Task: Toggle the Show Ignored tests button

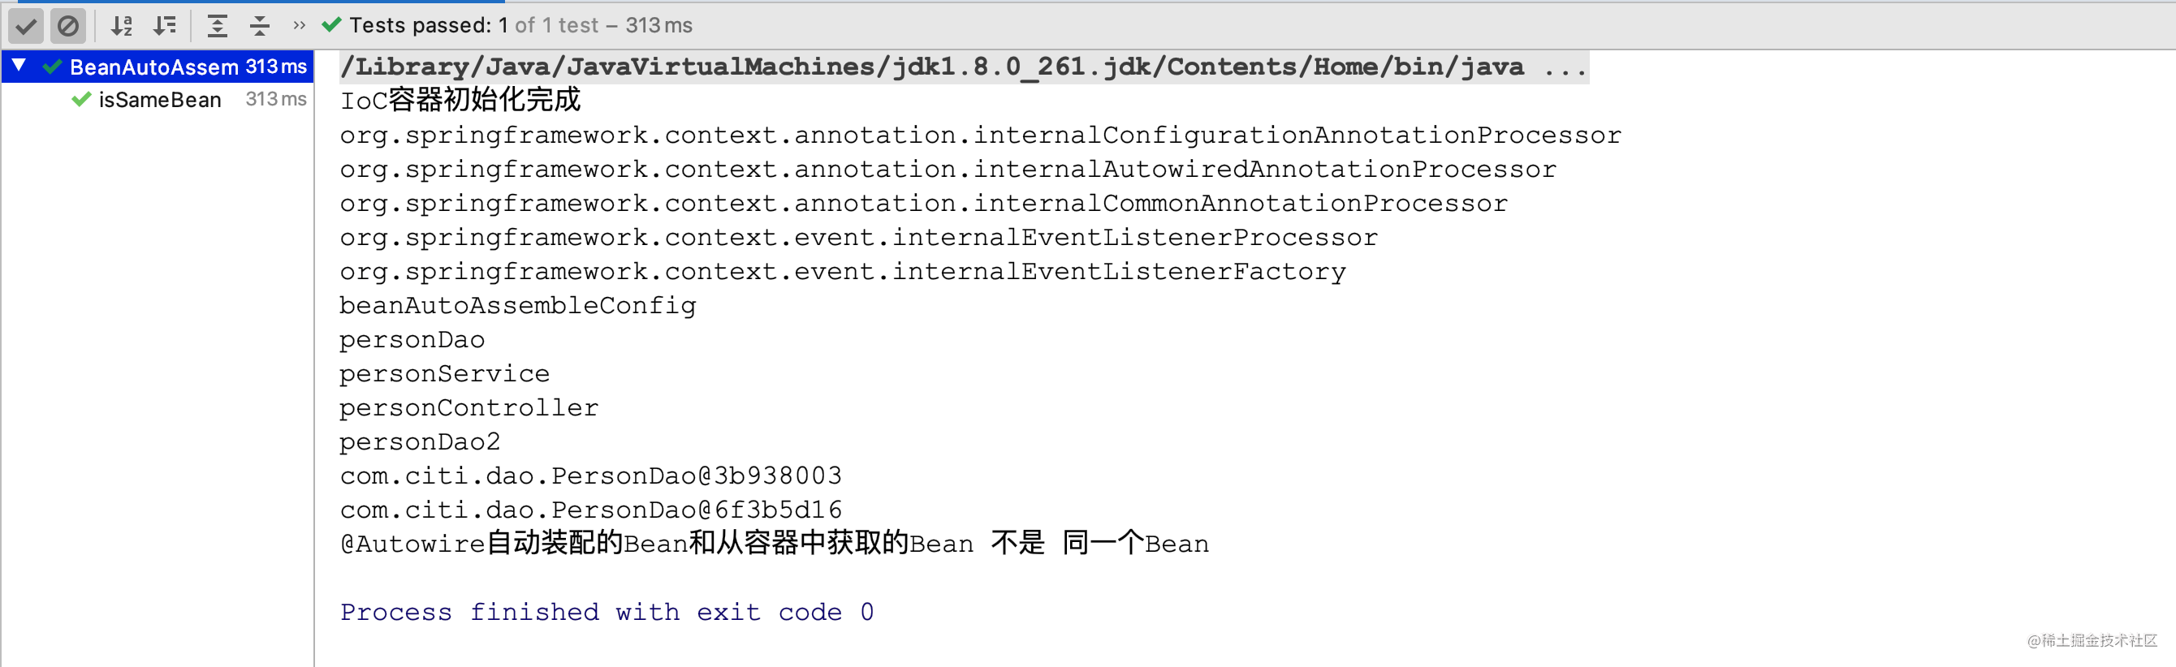Action: pyautogui.click(x=67, y=26)
